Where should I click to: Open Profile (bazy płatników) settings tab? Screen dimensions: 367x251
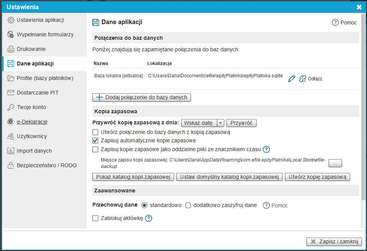click(x=45, y=78)
